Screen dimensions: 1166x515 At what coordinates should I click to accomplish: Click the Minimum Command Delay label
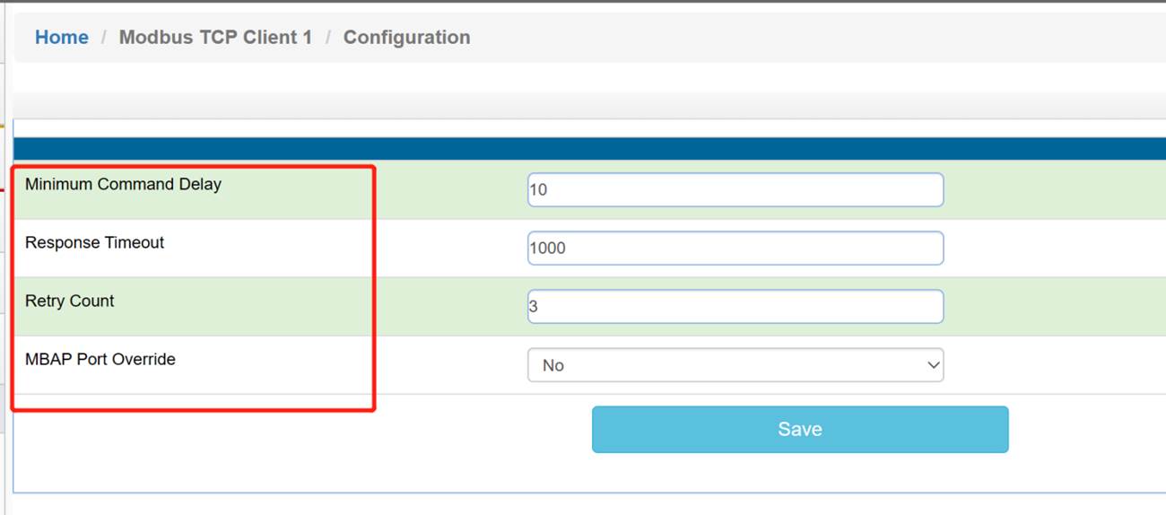pos(123,184)
